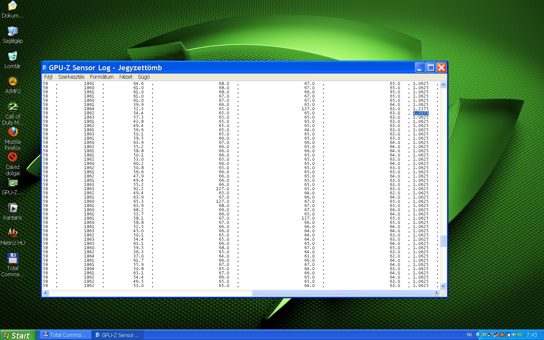This screenshot has height=340, width=544.
Task: Click the yellow airplane tray icon
Action: tap(514, 334)
